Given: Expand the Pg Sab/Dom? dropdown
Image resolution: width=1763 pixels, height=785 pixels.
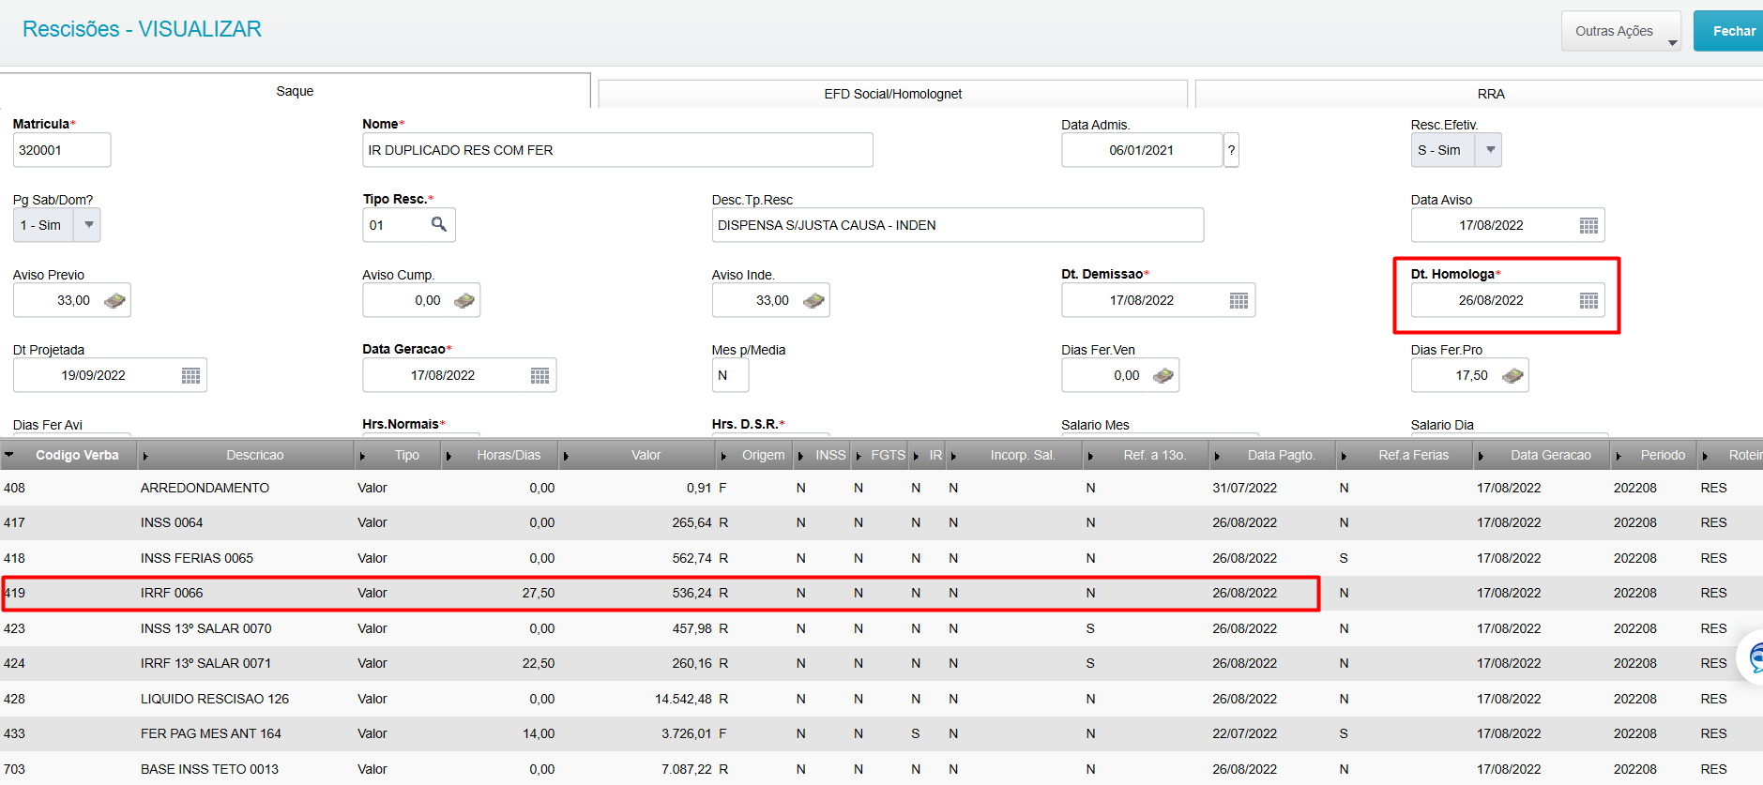Looking at the screenshot, I should [x=88, y=225].
